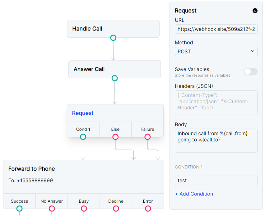Click the output port below Answer Call
Viewport: 265px width, 217px height.
click(114, 78)
